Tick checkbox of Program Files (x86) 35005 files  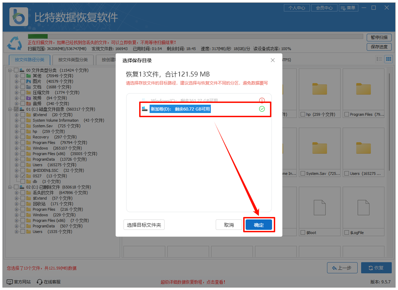pyautogui.click(x=23, y=154)
